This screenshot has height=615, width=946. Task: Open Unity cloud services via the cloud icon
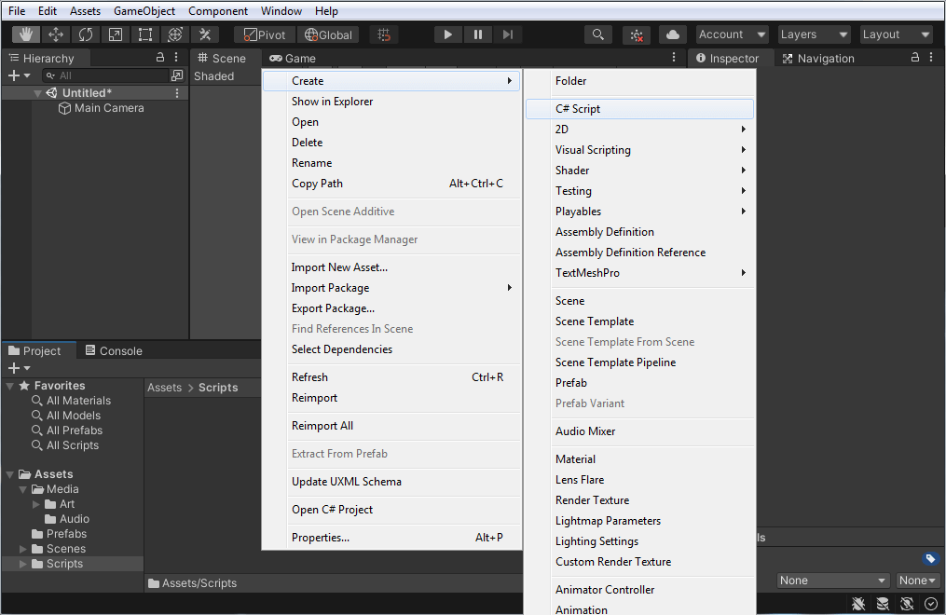[673, 34]
